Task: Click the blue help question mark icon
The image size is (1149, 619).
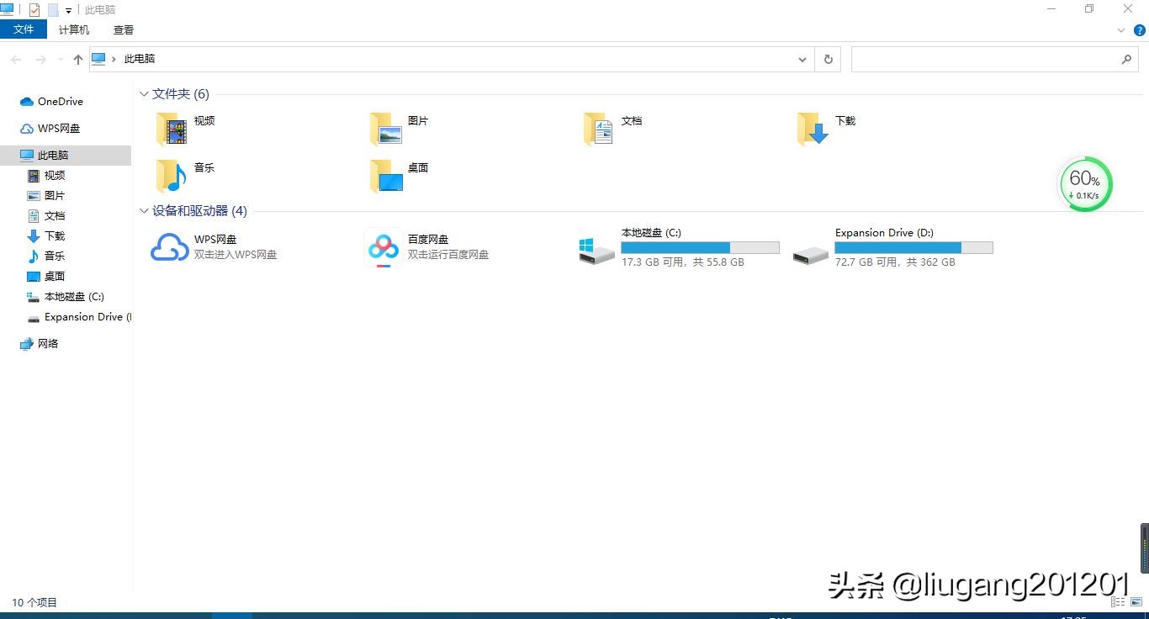Action: [1140, 30]
